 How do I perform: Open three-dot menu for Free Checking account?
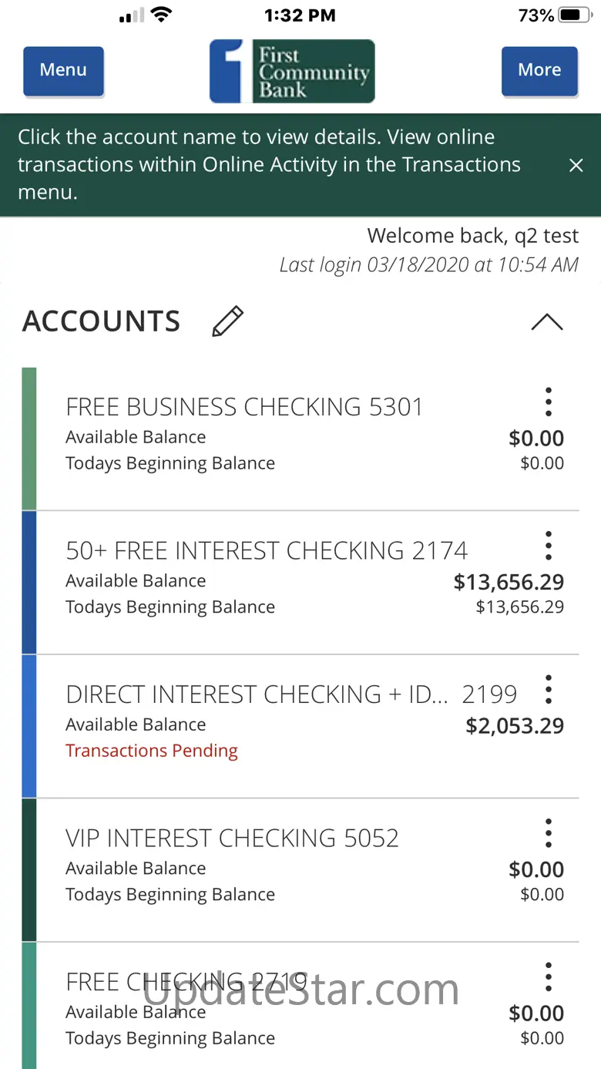click(548, 977)
